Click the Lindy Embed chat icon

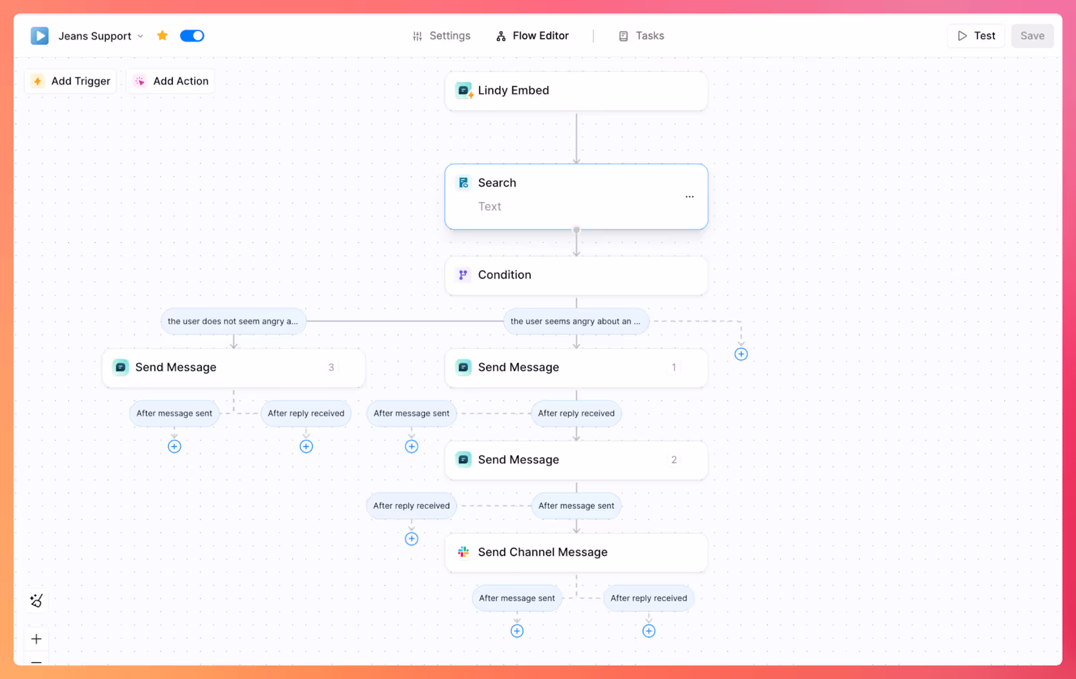click(464, 90)
